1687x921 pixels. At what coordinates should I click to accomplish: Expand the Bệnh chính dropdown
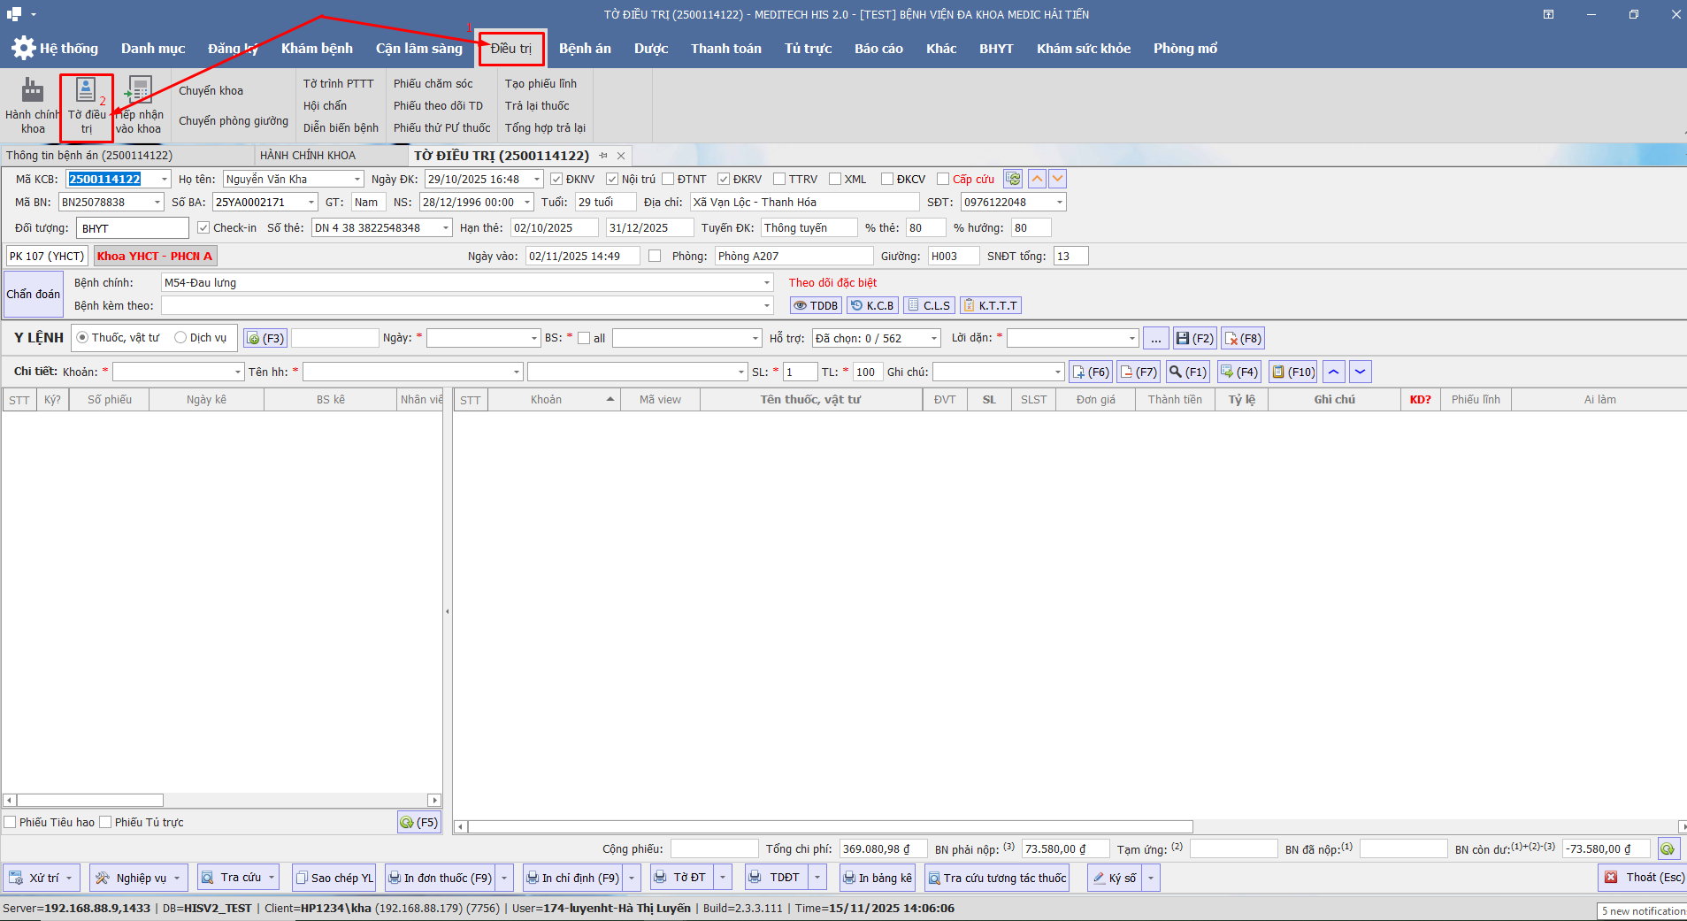coord(766,283)
